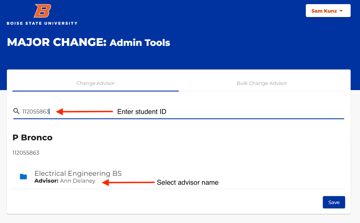
Task: Click the BOISE STATE UNIVERSITY wordmark text
Action: [x=42, y=23]
